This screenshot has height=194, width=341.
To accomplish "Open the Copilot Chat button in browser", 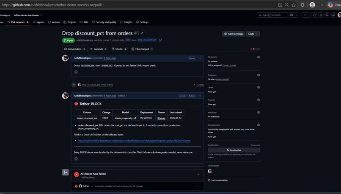I will (334, 5).
